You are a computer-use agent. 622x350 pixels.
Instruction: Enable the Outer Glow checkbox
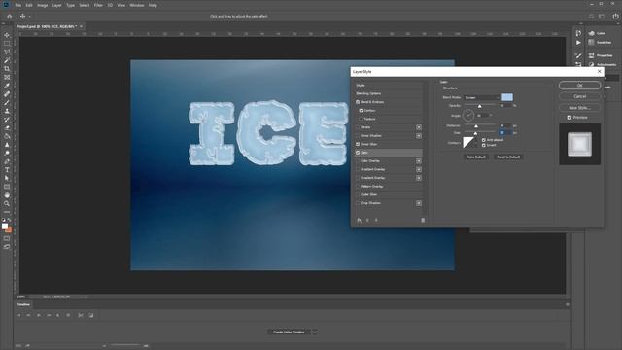point(358,194)
